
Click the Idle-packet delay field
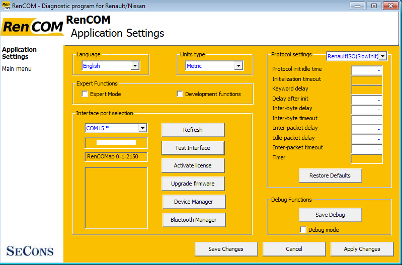click(x=367, y=139)
